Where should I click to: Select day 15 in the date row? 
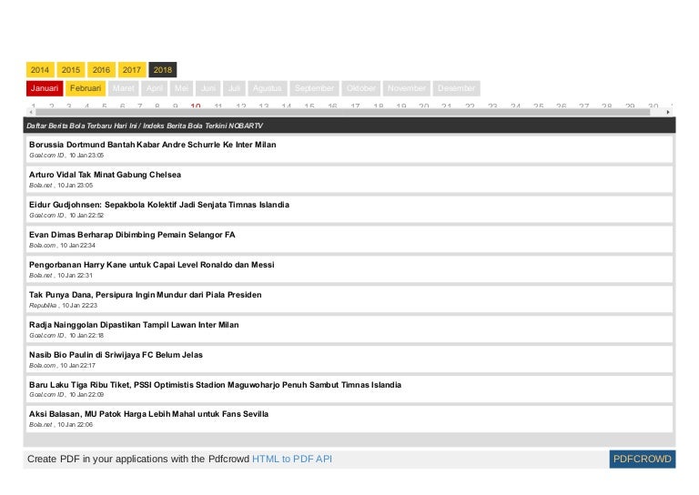click(309, 106)
